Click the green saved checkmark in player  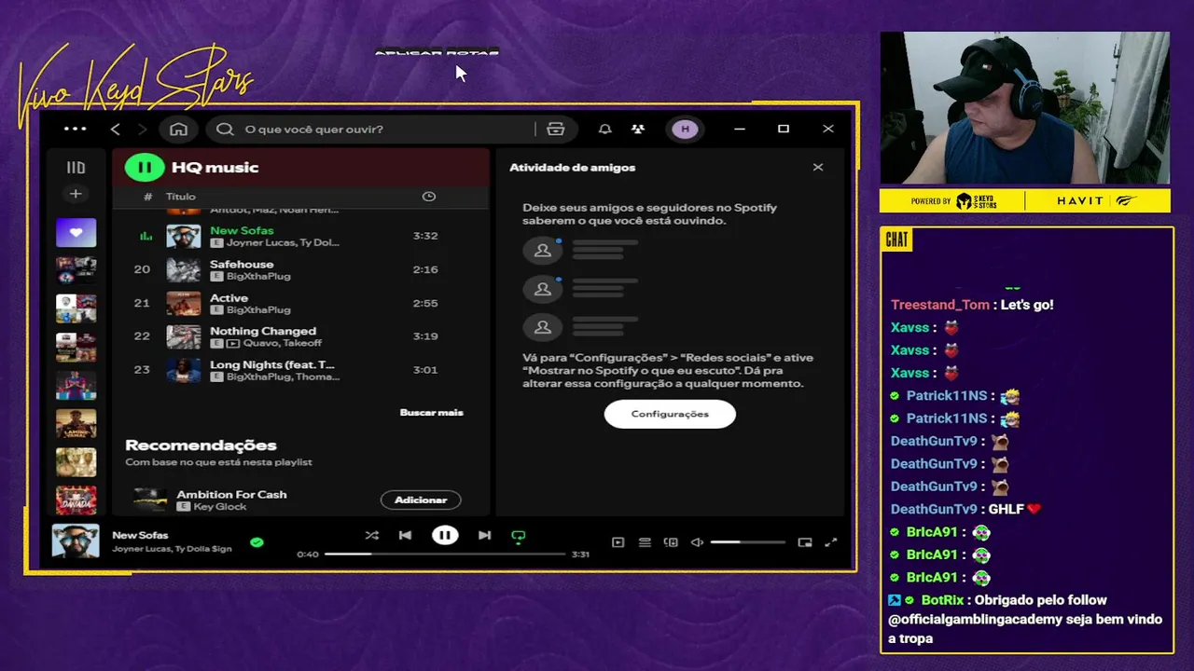(257, 541)
